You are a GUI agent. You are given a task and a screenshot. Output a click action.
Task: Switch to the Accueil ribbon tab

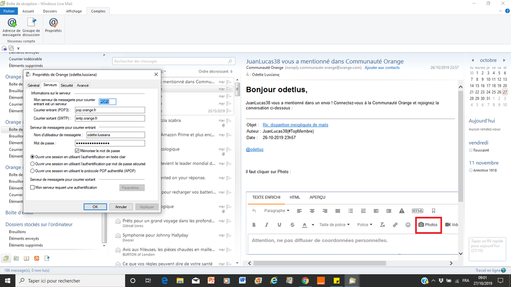click(x=28, y=11)
